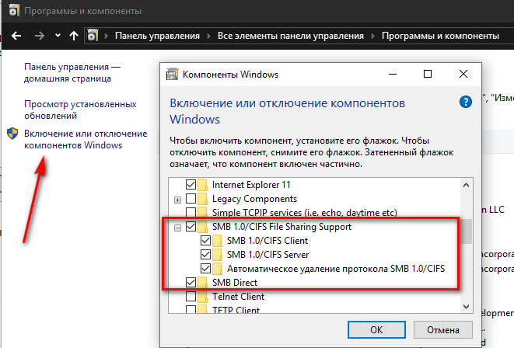Click Включение или отключение компонентов Windows link
The image size is (514, 348).
pyautogui.click(x=86, y=139)
